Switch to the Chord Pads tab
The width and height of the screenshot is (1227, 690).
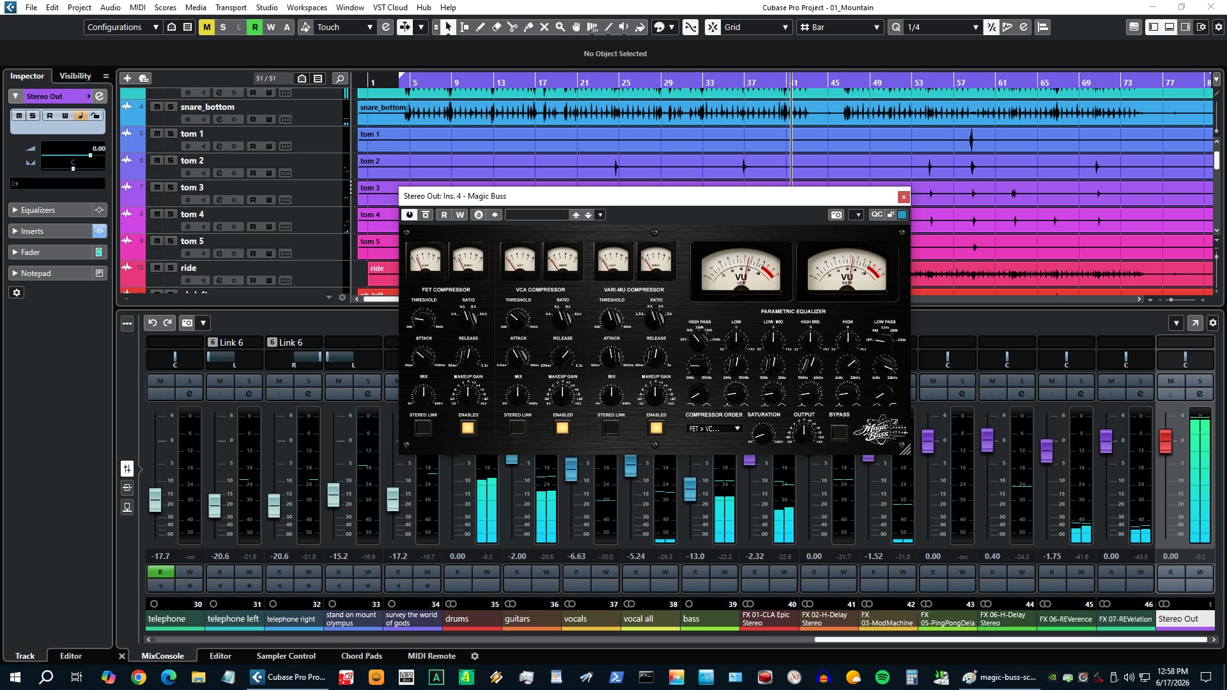pyautogui.click(x=362, y=655)
